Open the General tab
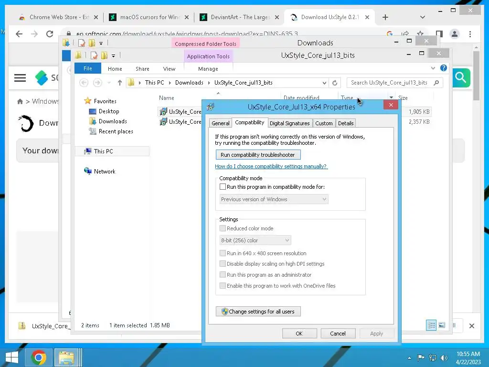The width and height of the screenshot is (489, 367). pos(221,123)
